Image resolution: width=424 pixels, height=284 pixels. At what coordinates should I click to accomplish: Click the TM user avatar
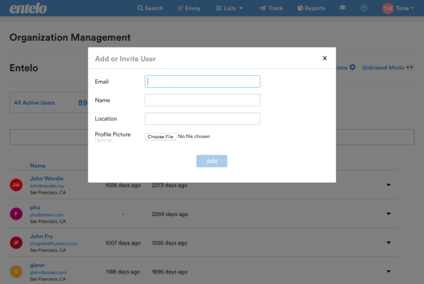point(387,8)
